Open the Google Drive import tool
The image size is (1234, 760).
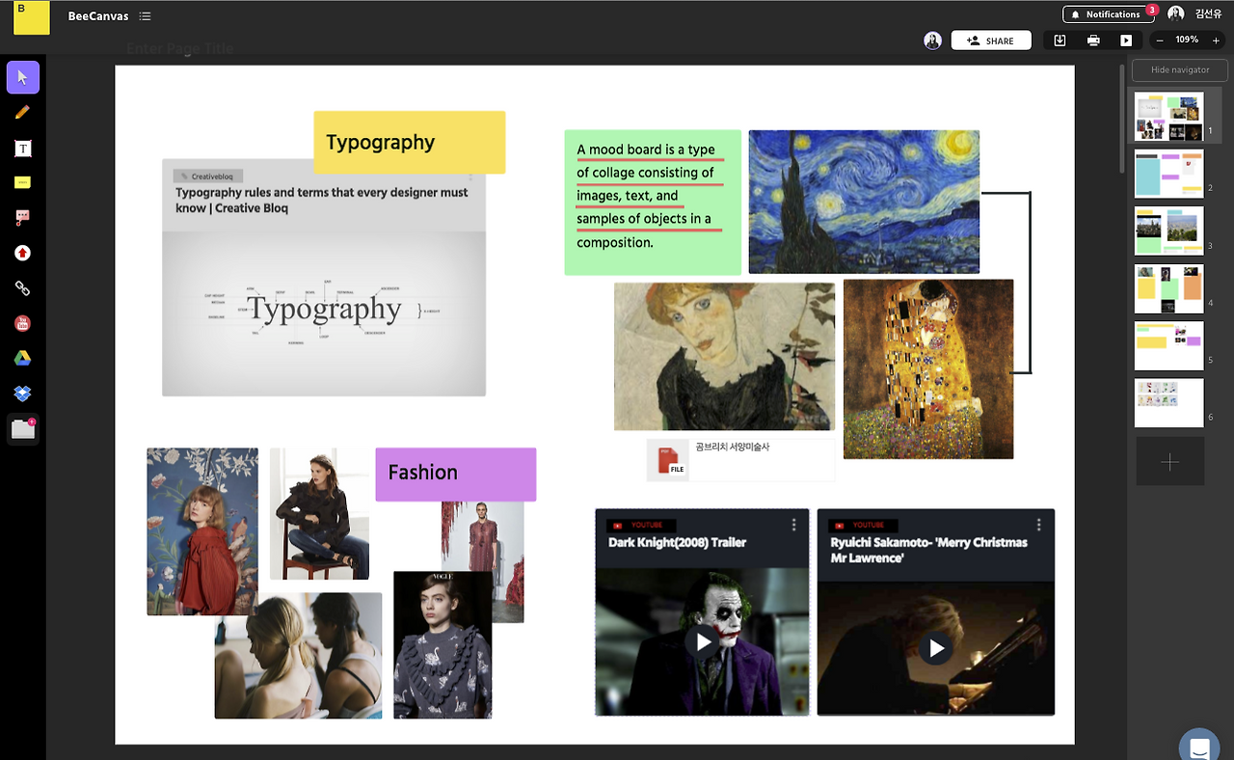23,358
